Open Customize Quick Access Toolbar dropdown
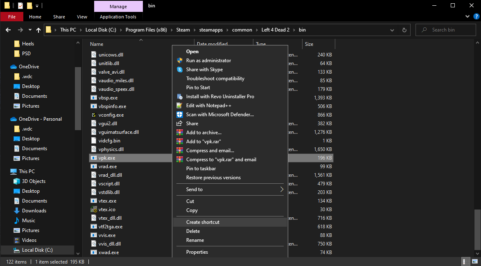Image resolution: width=481 pixels, height=266 pixels. click(37, 5)
